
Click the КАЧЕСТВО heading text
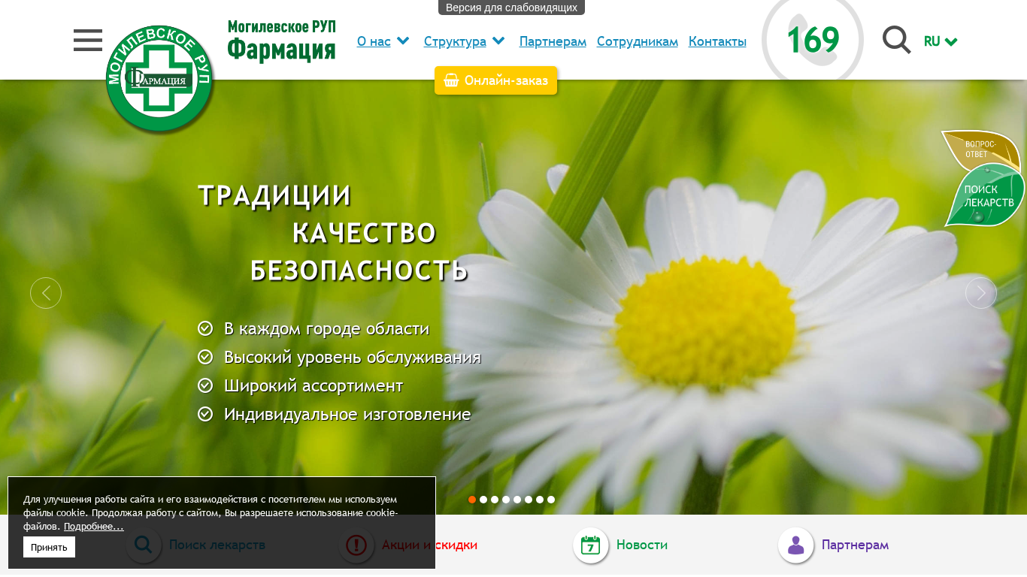pos(364,233)
